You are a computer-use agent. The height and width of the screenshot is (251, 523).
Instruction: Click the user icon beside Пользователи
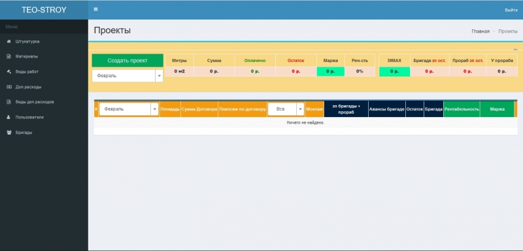coord(9,118)
